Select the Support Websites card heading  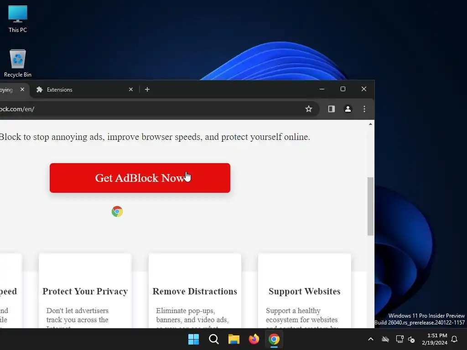pos(304,291)
